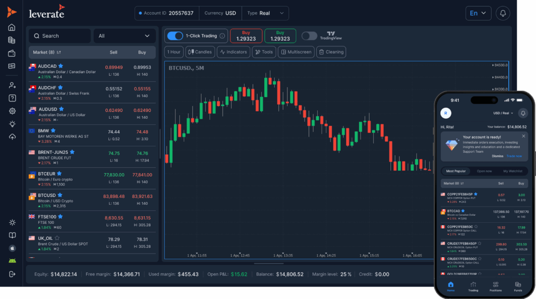Expand the account Type Real dropdown
This screenshot has height=299, width=536.
[x=267, y=13]
